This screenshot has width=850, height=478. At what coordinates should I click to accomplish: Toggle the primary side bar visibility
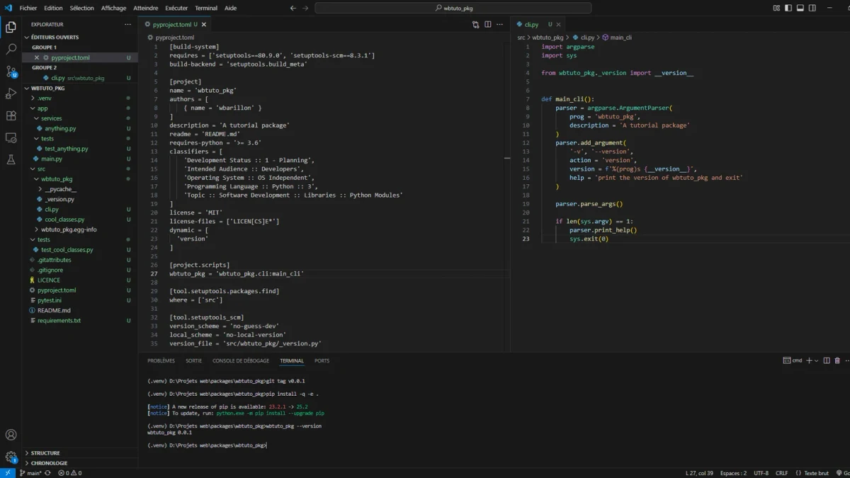[788, 8]
